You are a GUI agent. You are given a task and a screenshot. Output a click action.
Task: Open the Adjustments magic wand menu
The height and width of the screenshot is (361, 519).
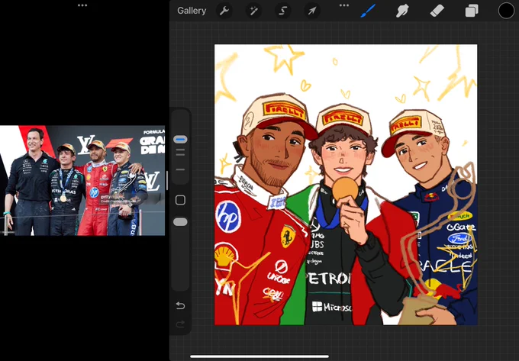(x=253, y=11)
